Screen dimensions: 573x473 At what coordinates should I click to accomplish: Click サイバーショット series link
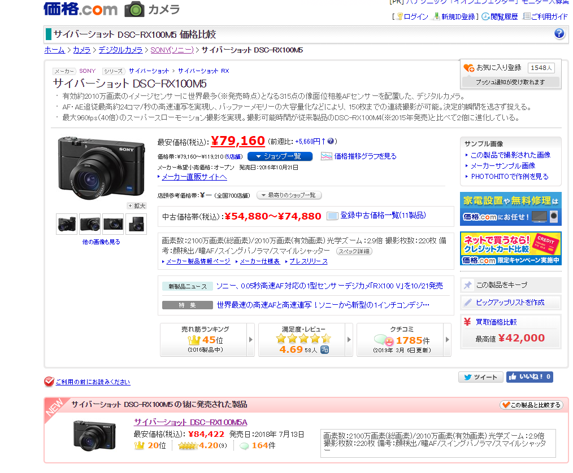149,71
